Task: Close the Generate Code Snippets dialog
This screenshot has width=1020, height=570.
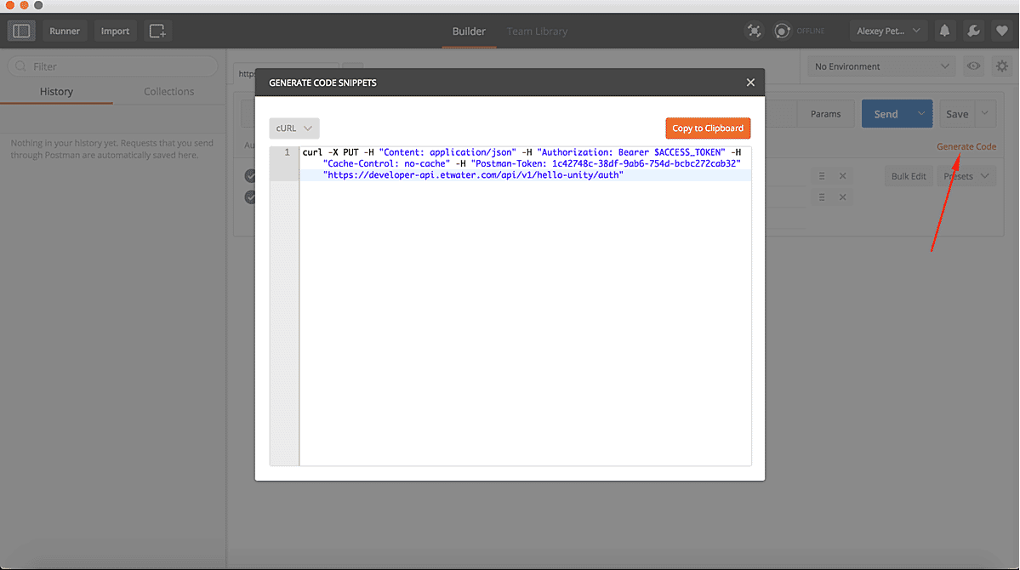Action: click(750, 83)
